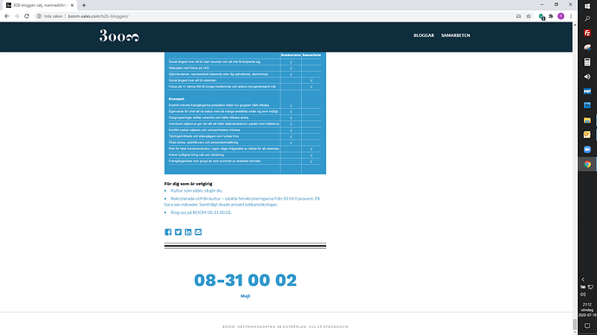
Task: Select the Samarbete column header
Action: tap(311, 55)
